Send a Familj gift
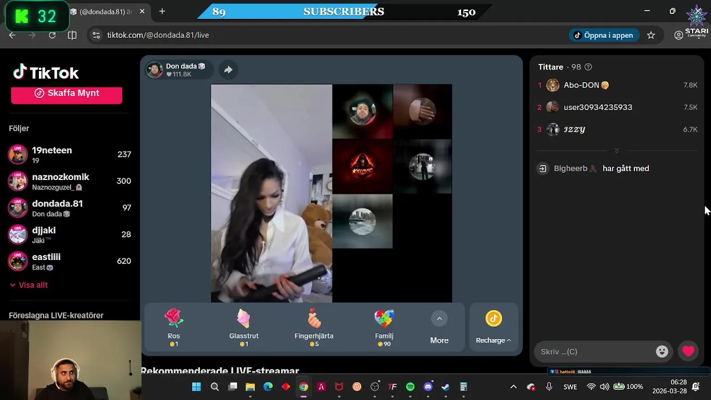Image resolution: width=711 pixels, height=400 pixels. coord(384,328)
